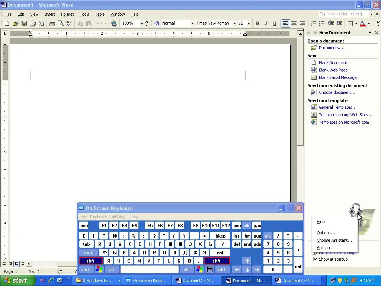The width and height of the screenshot is (381, 286).
Task: Click the New Blank Document toolbar icon
Action: [7, 23]
